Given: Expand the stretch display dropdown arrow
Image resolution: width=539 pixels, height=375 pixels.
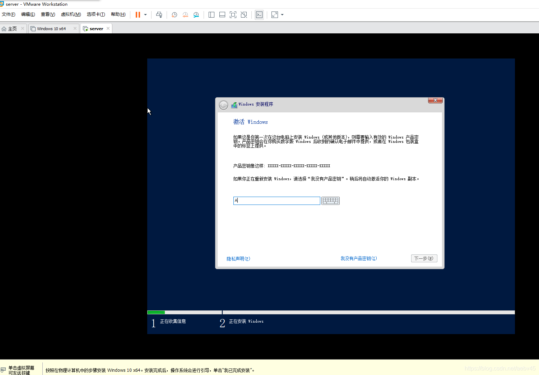Looking at the screenshot, I should coord(282,15).
